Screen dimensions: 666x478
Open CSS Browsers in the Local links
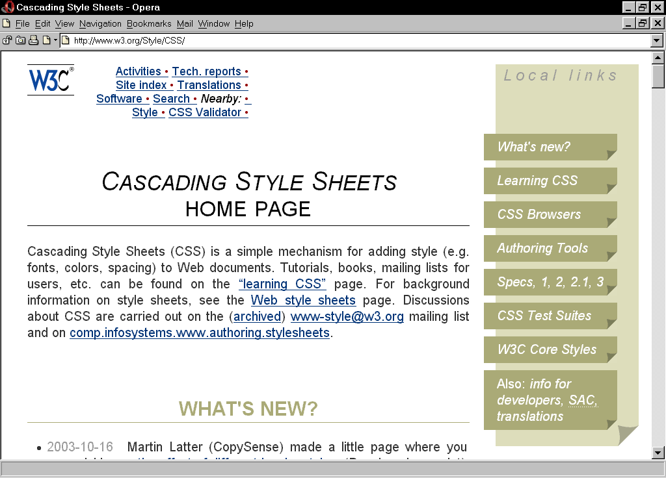[x=550, y=214]
